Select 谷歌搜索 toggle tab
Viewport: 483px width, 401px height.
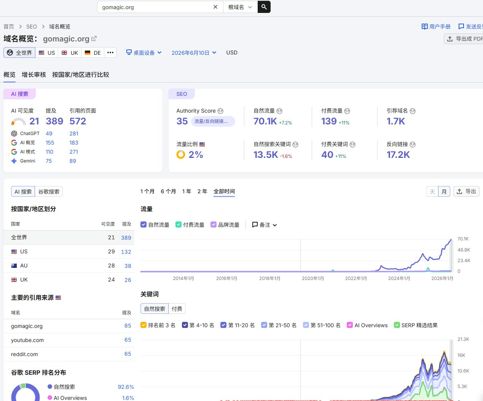click(x=49, y=191)
